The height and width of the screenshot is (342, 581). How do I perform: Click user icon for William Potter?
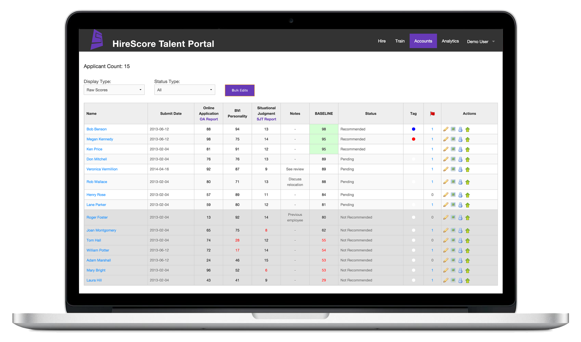pos(460,250)
